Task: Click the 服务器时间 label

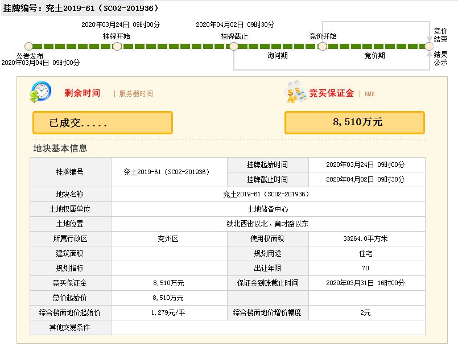Action: [x=135, y=94]
